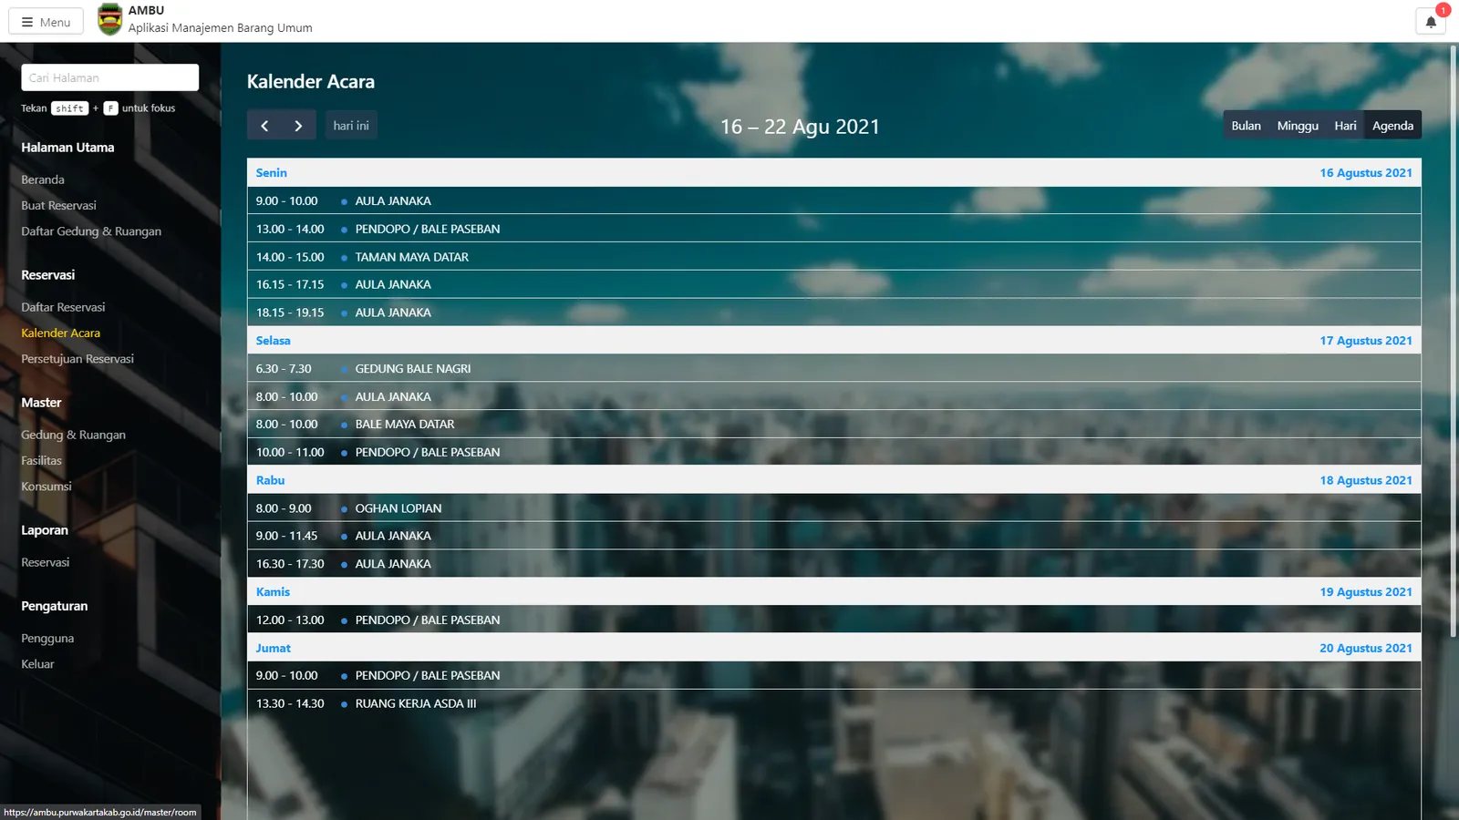Screen dimensions: 1459x820
Task: Open Monday 13.00 - 14.00 PENDOPO / BALE PASEBAN event
Action: tap(833, 229)
